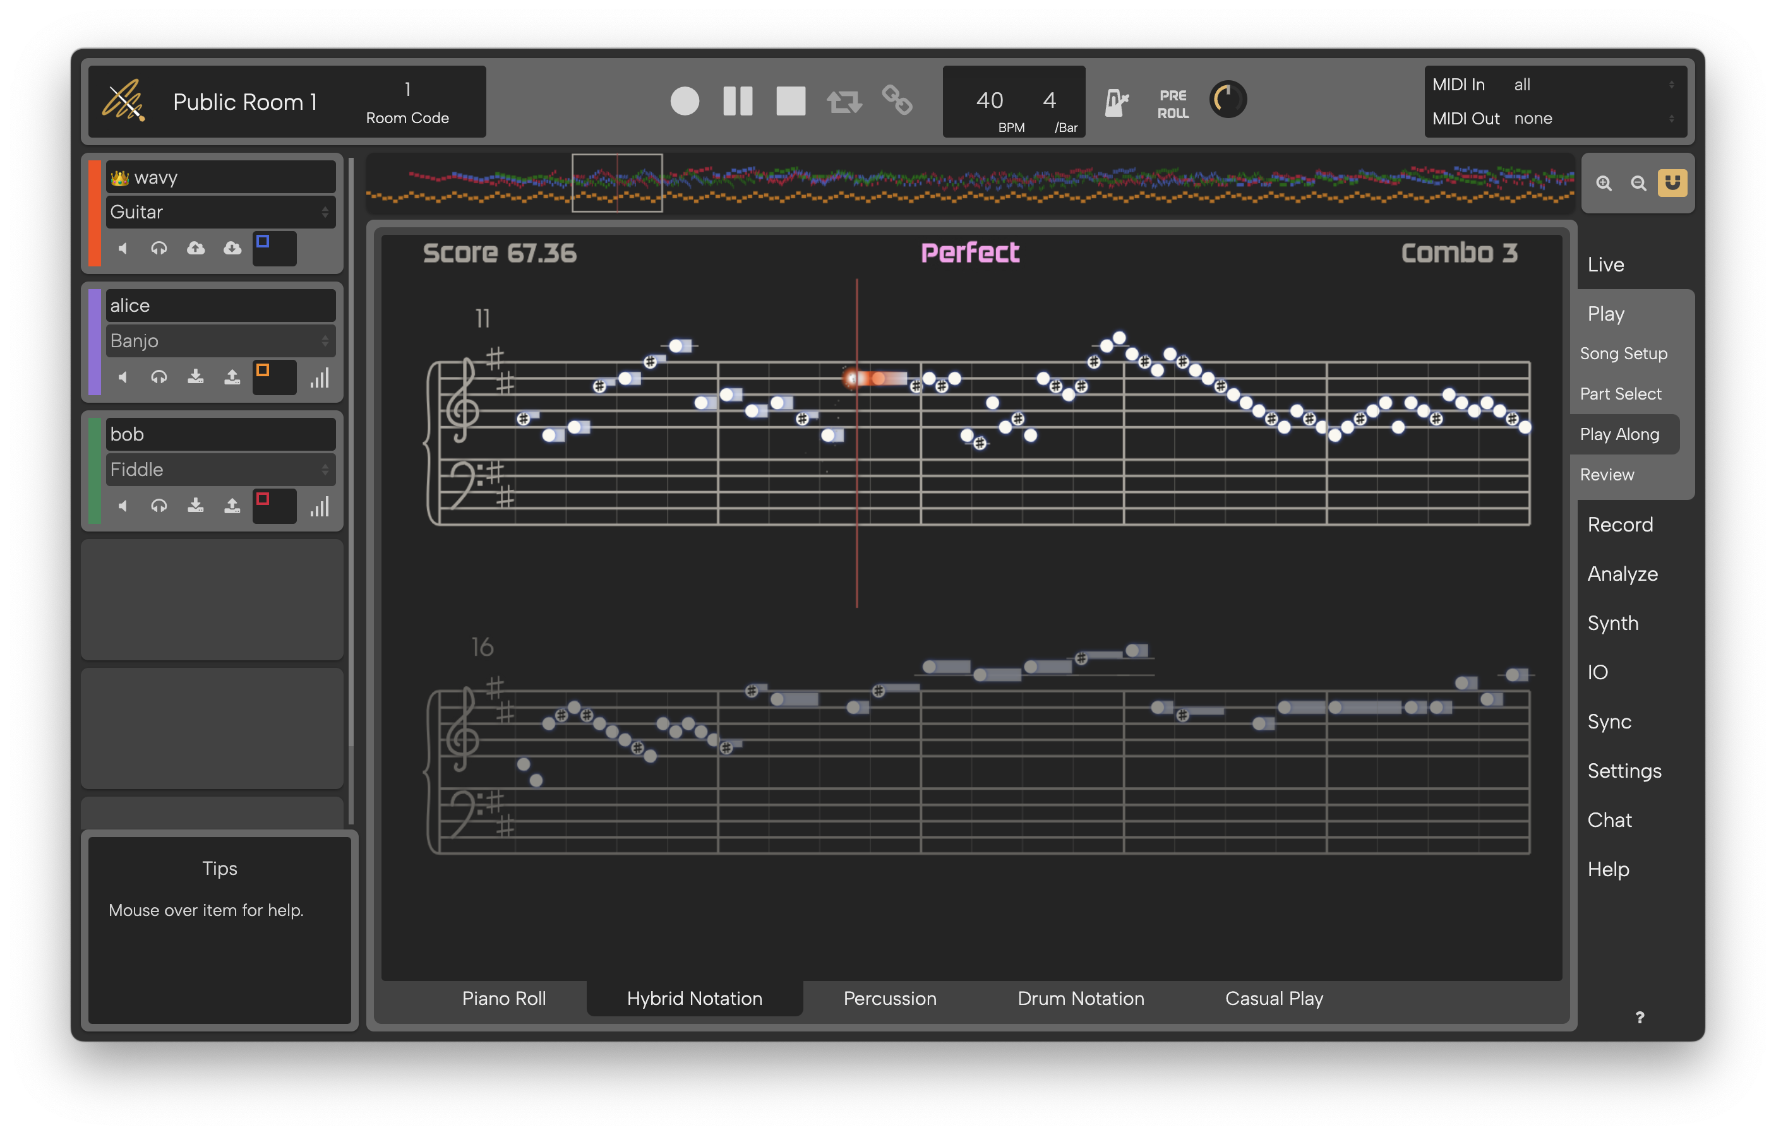Click the zoom out magnifier icon

point(1638,184)
